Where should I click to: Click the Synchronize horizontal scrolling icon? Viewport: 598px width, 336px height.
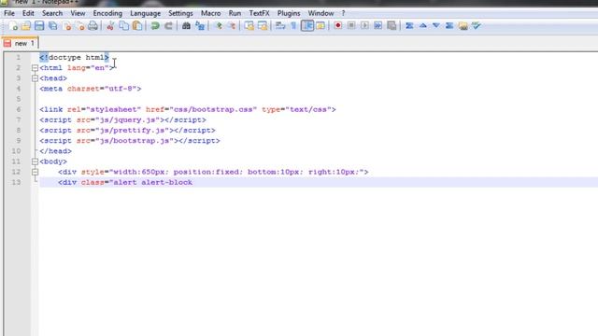pos(263,26)
